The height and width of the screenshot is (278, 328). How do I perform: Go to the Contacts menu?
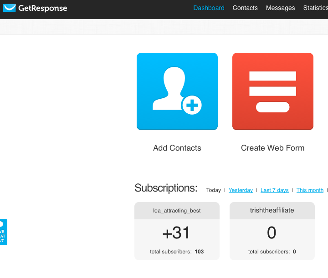[x=245, y=8]
